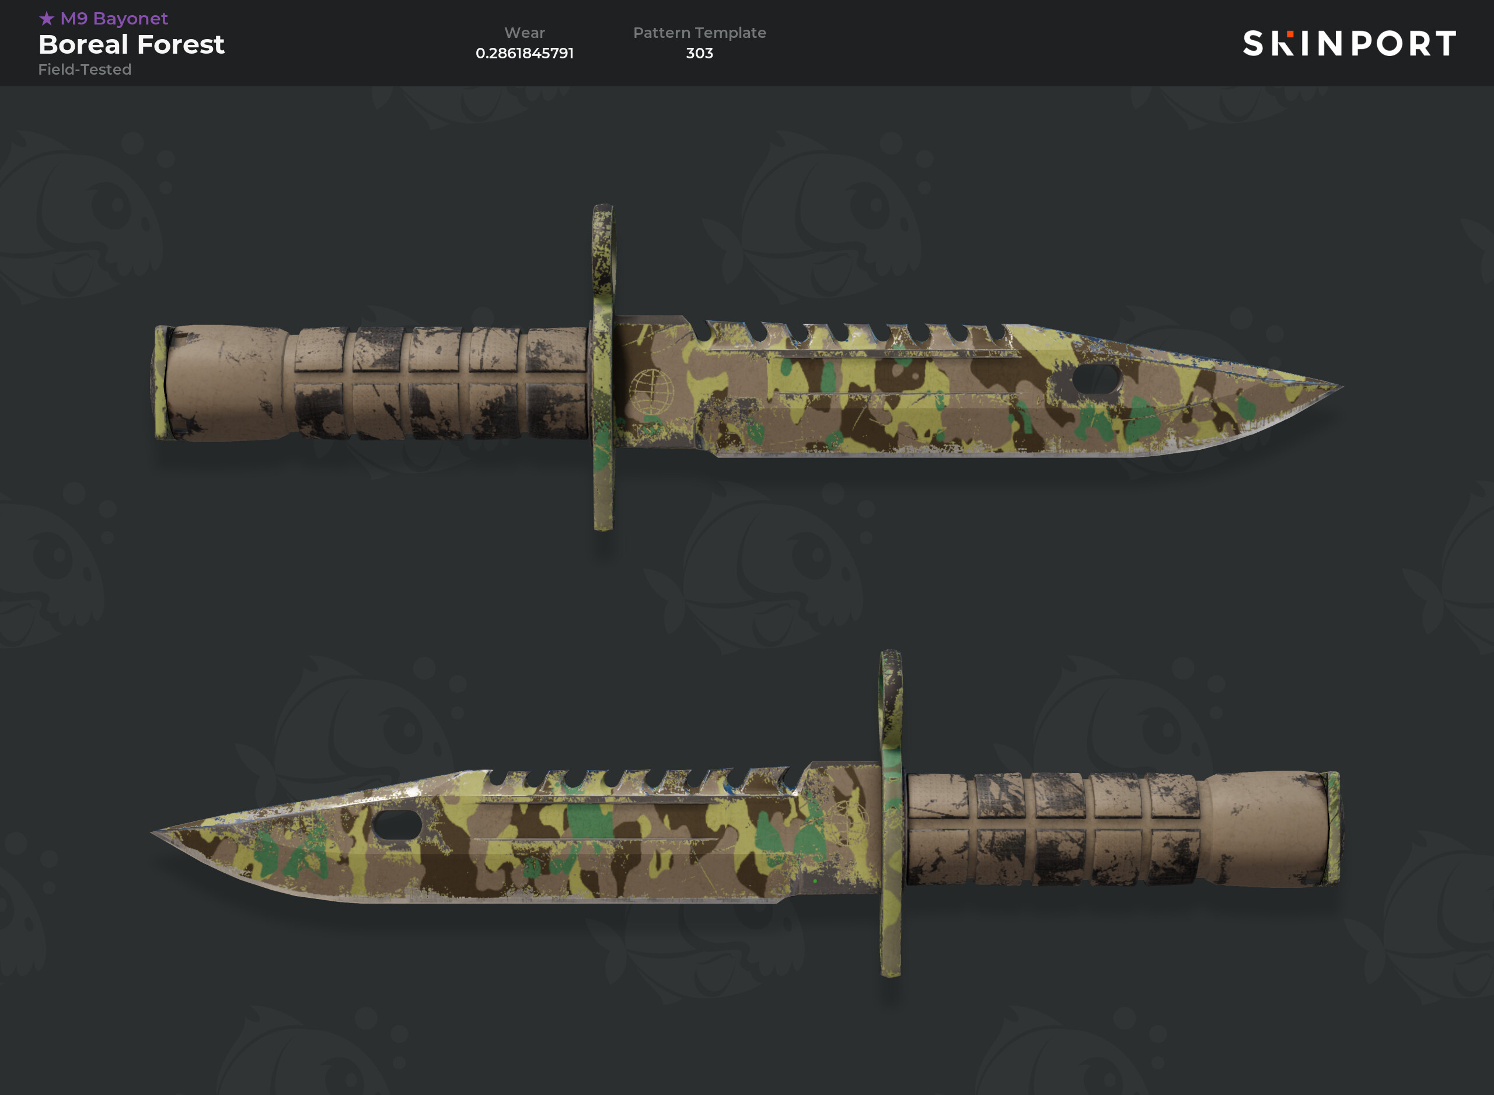This screenshot has width=1494, height=1095.
Task: Select the wear value 0.2861845791
Action: 525,53
